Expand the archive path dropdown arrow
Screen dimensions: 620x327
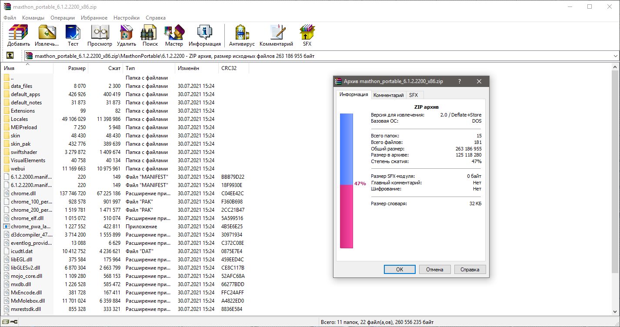[615, 56]
